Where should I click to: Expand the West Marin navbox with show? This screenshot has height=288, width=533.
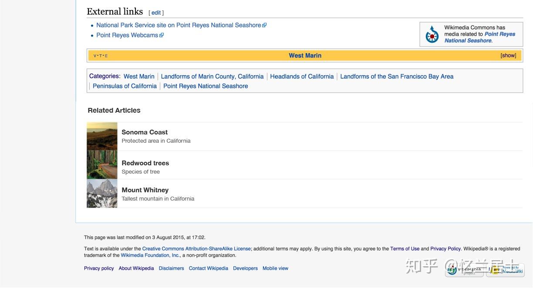point(508,56)
